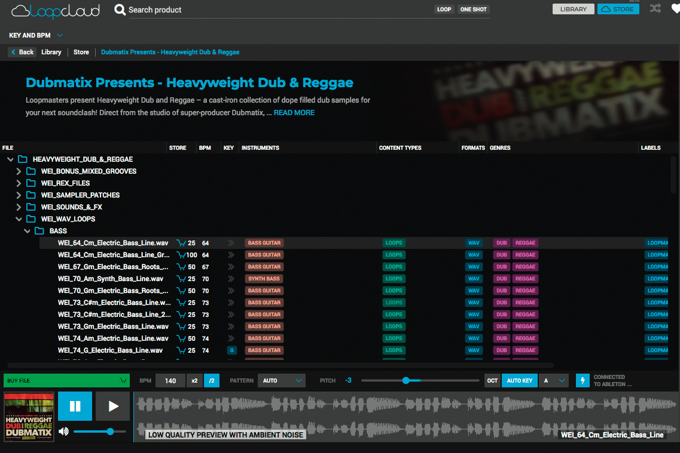Mute using the speaker volume icon
Screen dimensions: 680x453
click(64, 431)
